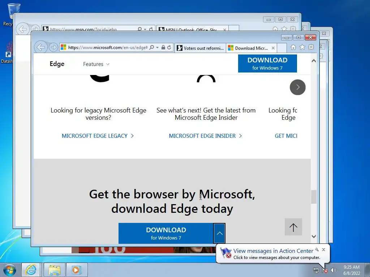
Task: Click the page scrollbar down arrow
Action: point(314,236)
